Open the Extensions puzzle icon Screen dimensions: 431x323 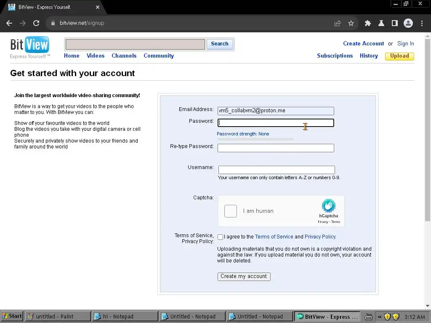tap(367, 24)
